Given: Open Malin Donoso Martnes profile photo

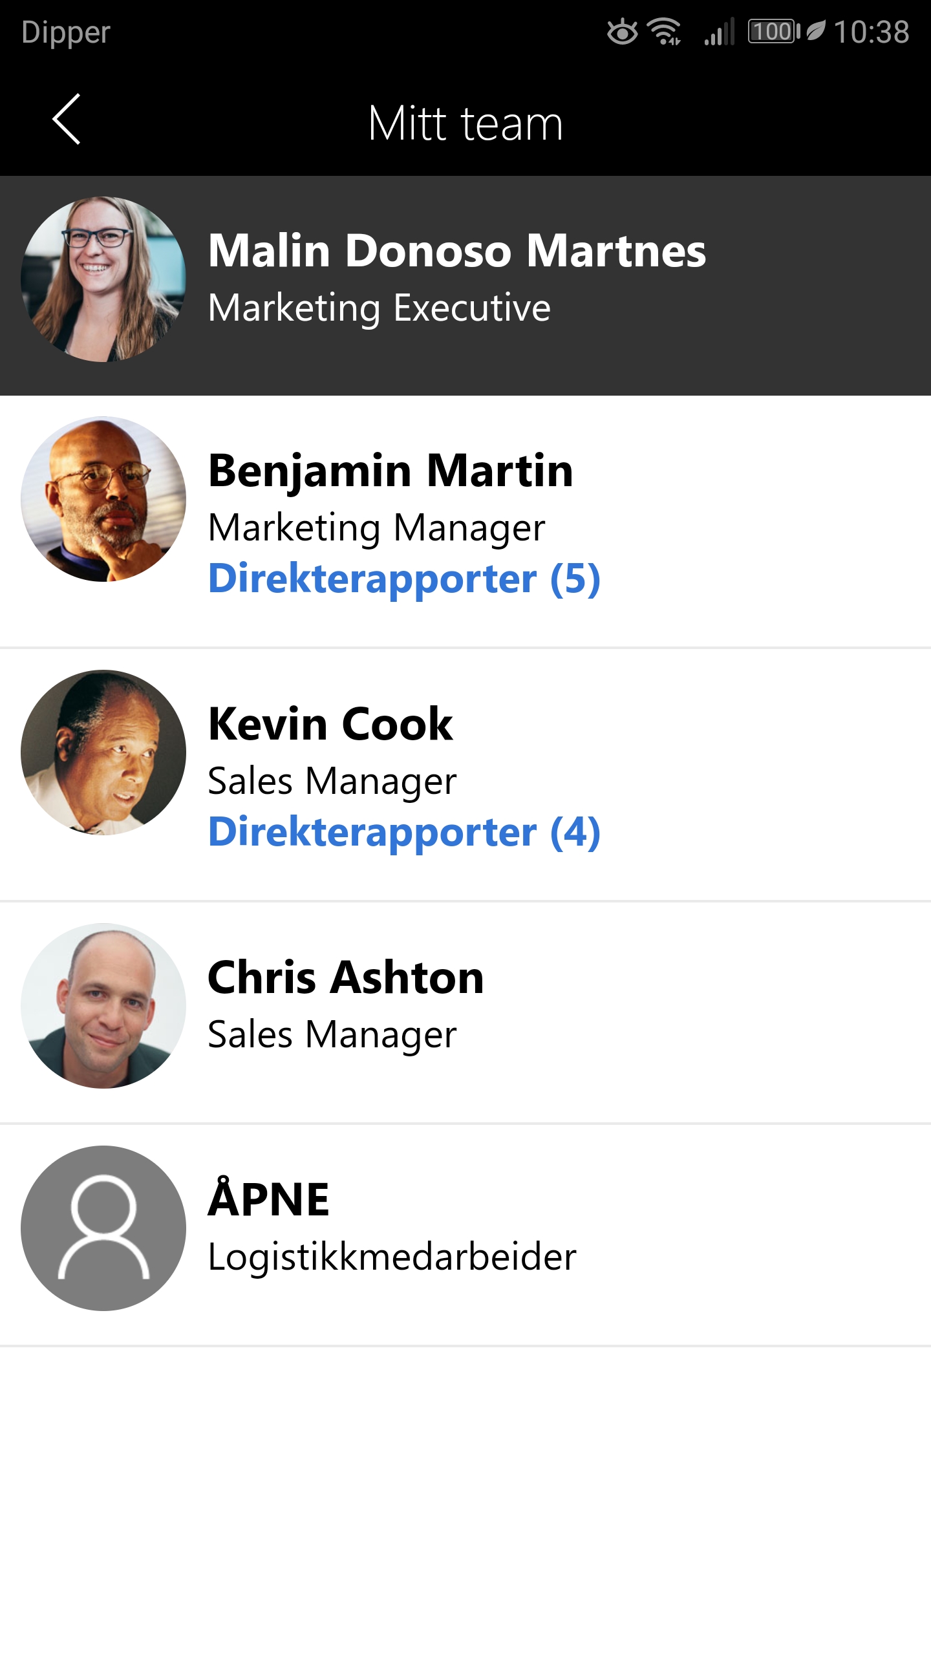Looking at the screenshot, I should pos(103,279).
